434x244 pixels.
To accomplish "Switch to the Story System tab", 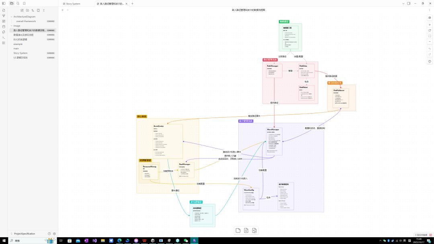I will point(73,4).
